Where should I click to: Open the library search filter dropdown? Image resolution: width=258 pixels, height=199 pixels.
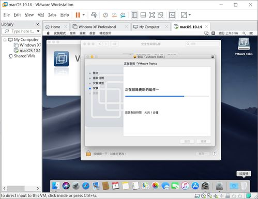[x=38, y=31]
